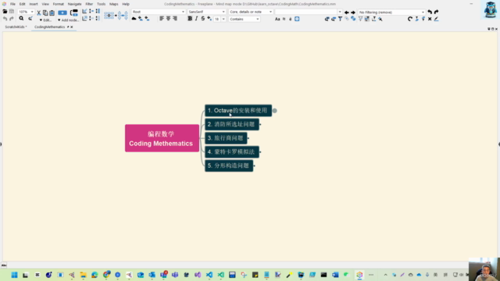This screenshot has width=500, height=281.
Task: Open the Navigate menu
Action: point(75,4)
